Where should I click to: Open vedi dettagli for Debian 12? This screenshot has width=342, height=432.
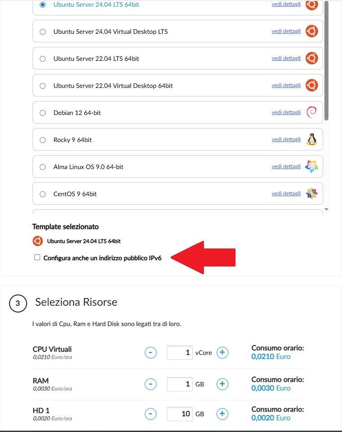coord(286,112)
